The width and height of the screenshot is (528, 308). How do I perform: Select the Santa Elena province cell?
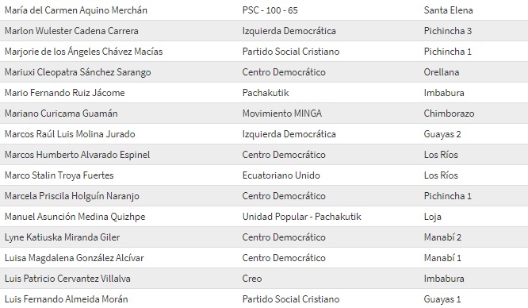coord(448,10)
